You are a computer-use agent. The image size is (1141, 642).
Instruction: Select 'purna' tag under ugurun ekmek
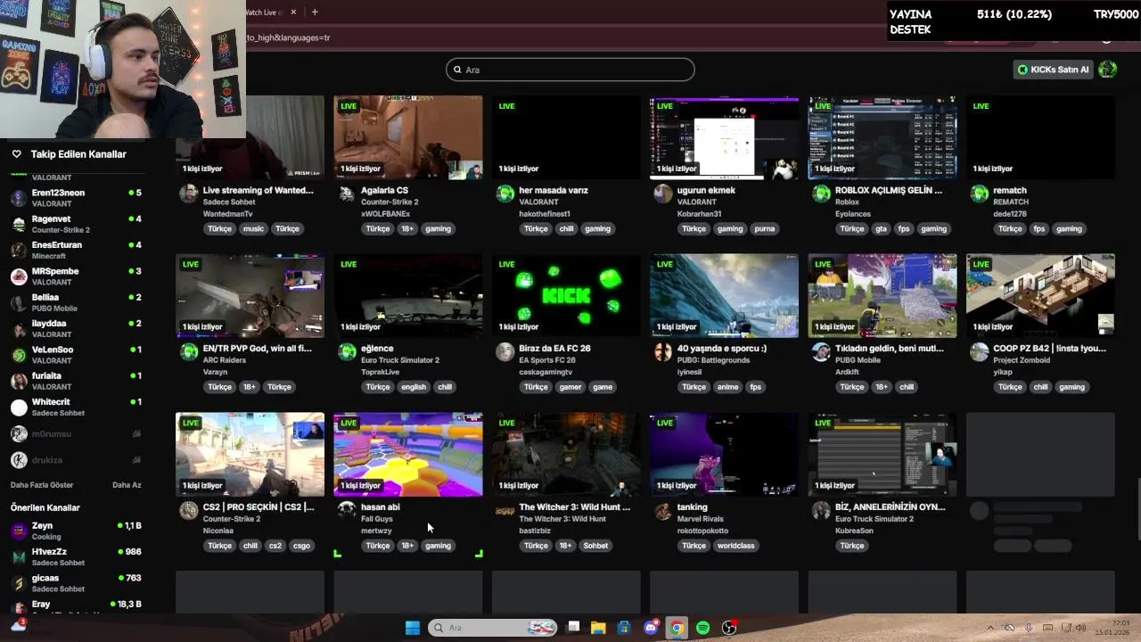[764, 228]
